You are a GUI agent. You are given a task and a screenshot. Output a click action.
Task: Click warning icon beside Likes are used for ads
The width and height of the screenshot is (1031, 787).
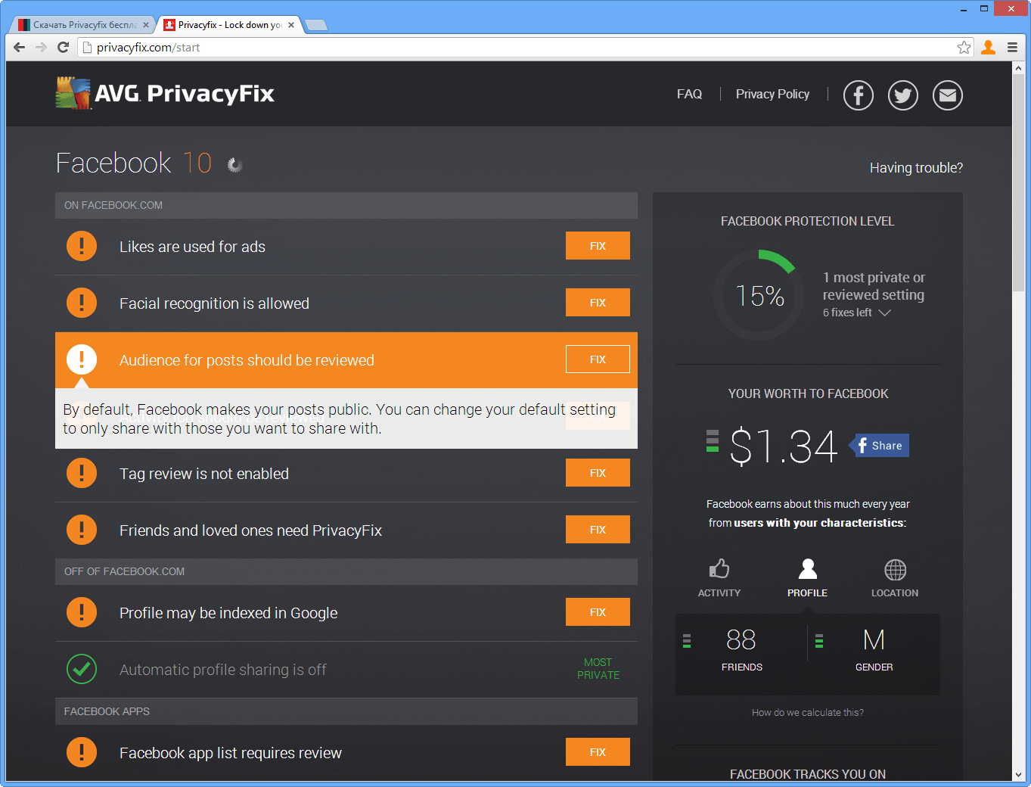click(x=82, y=246)
